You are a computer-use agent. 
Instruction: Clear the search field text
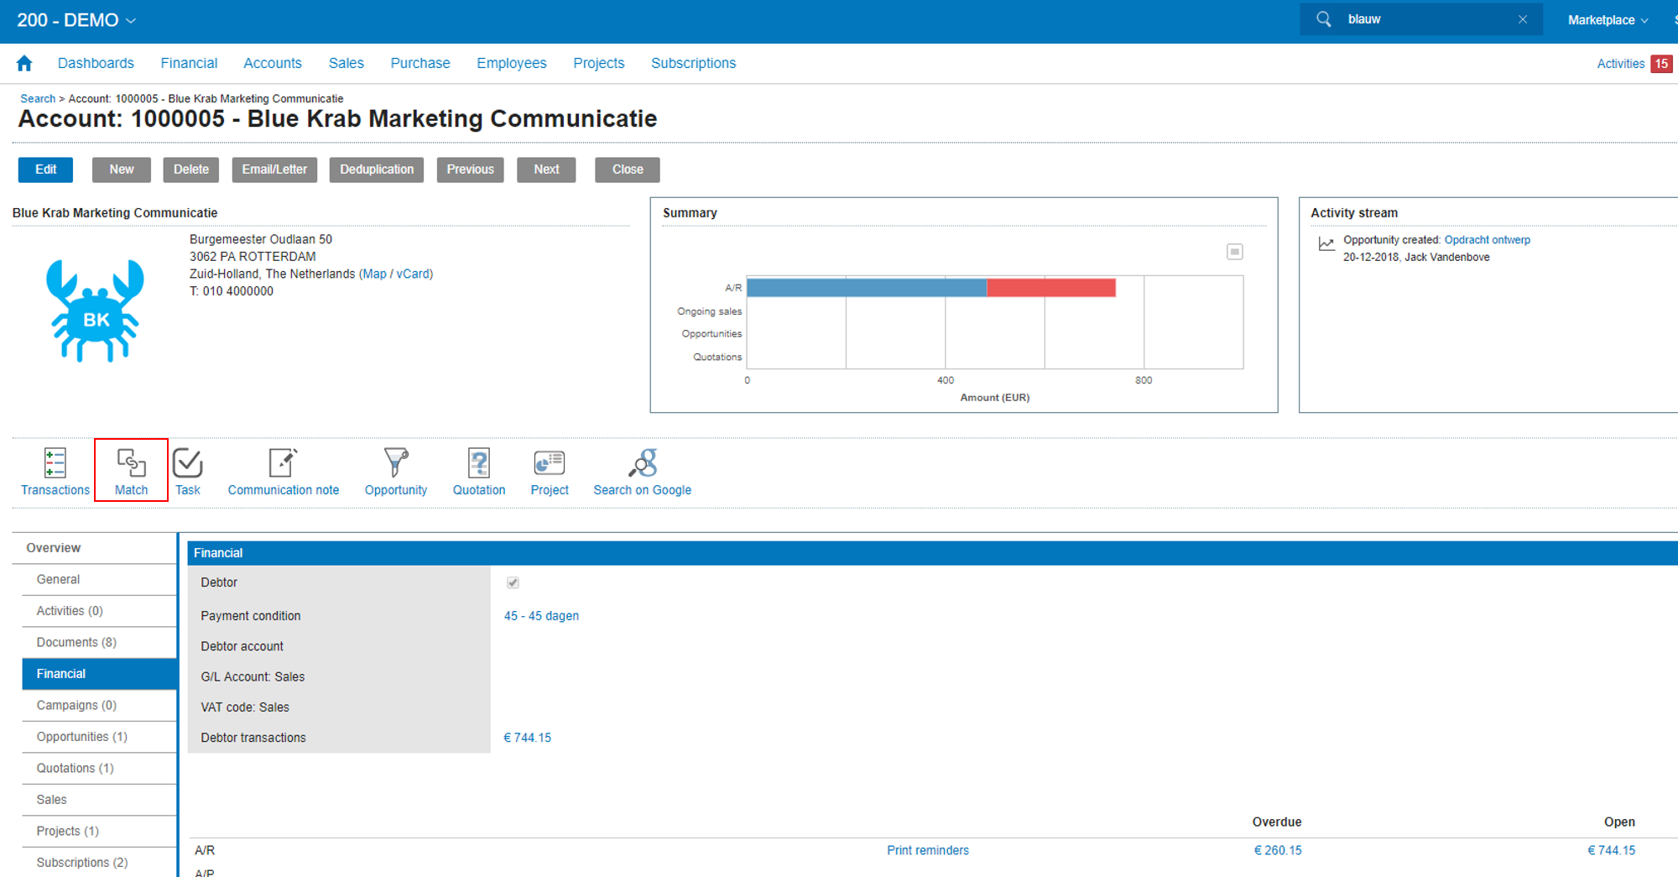[x=1522, y=19]
